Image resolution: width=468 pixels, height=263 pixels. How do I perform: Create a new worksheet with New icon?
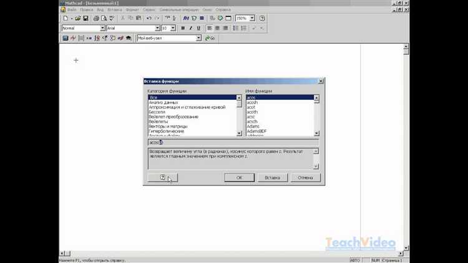(66, 18)
